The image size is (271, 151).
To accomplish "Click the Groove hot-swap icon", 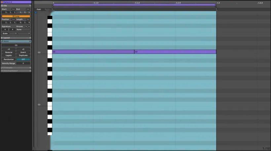I will click(x=26, y=26).
